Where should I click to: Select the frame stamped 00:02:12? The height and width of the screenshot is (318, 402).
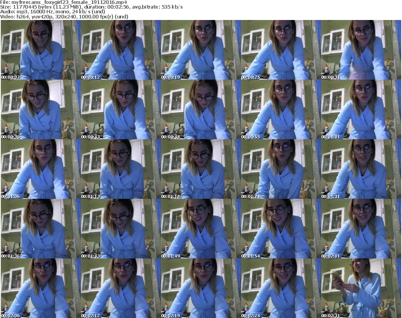point(121,288)
